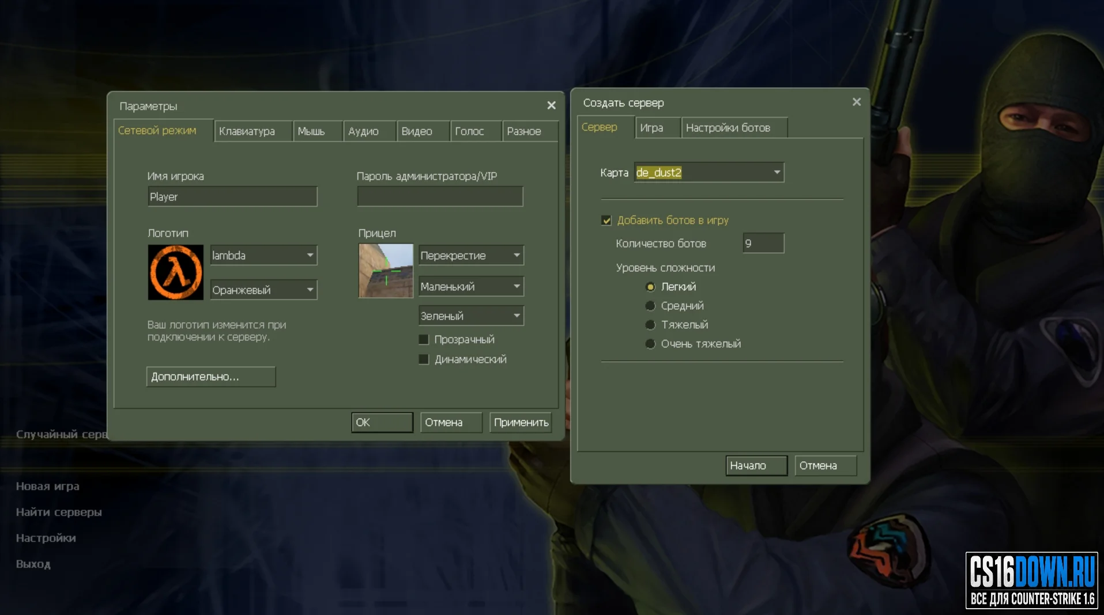Expand the Зеленый crosshair color dropdown
Viewport: 1104px width, 615px height.
pos(471,316)
